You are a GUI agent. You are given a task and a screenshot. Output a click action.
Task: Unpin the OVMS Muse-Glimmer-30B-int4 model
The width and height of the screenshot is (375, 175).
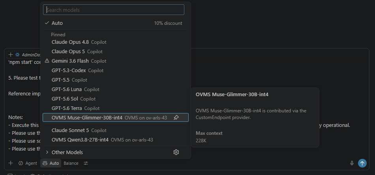click(176, 117)
